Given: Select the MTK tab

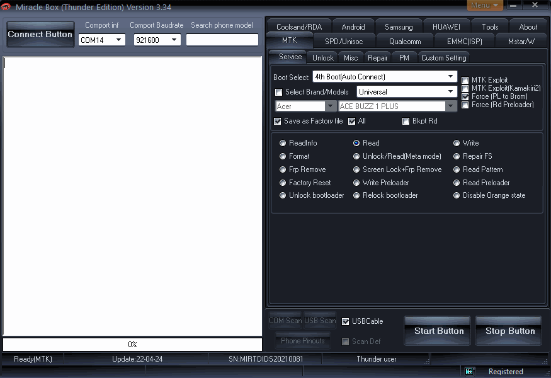Looking at the screenshot, I should pos(290,40).
